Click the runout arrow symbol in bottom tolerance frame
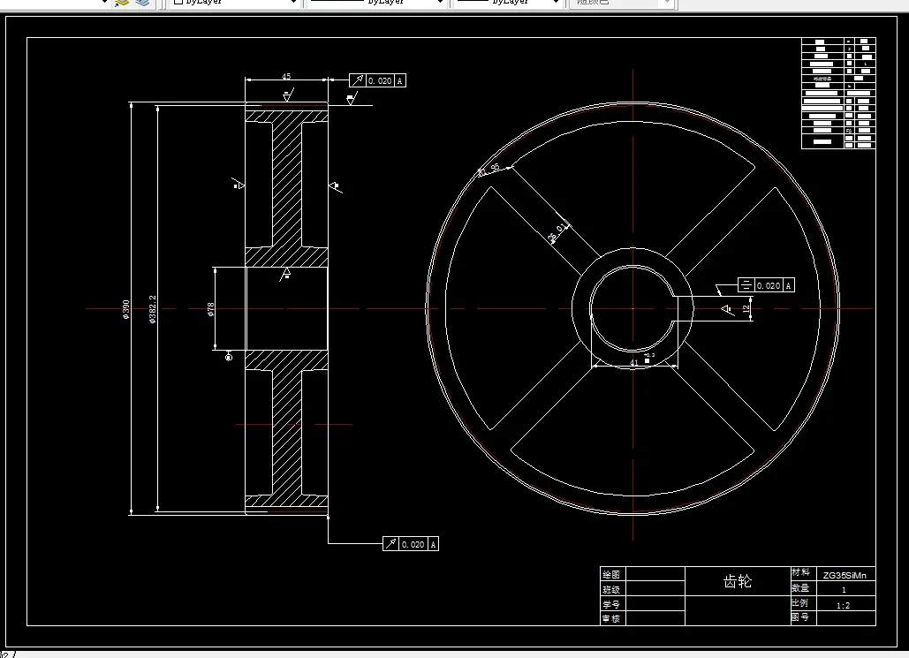Image resolution: width=909 pixels, height=658 pixels. coord(391,544)
